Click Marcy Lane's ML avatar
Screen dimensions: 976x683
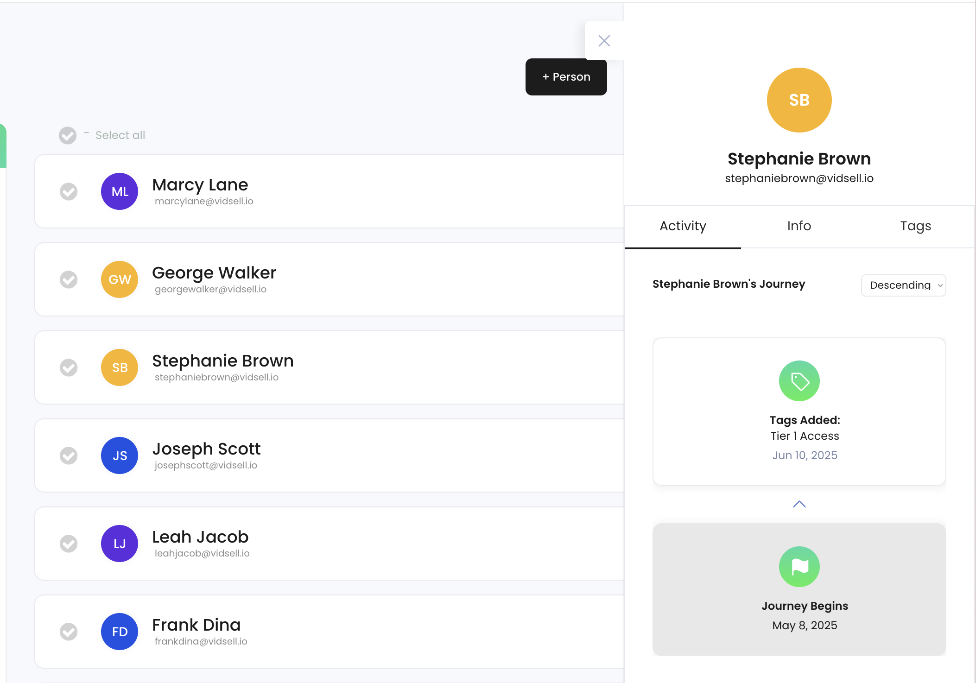click(119, 191)
